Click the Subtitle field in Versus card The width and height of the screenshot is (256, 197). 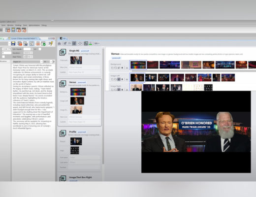click(84, 122)
